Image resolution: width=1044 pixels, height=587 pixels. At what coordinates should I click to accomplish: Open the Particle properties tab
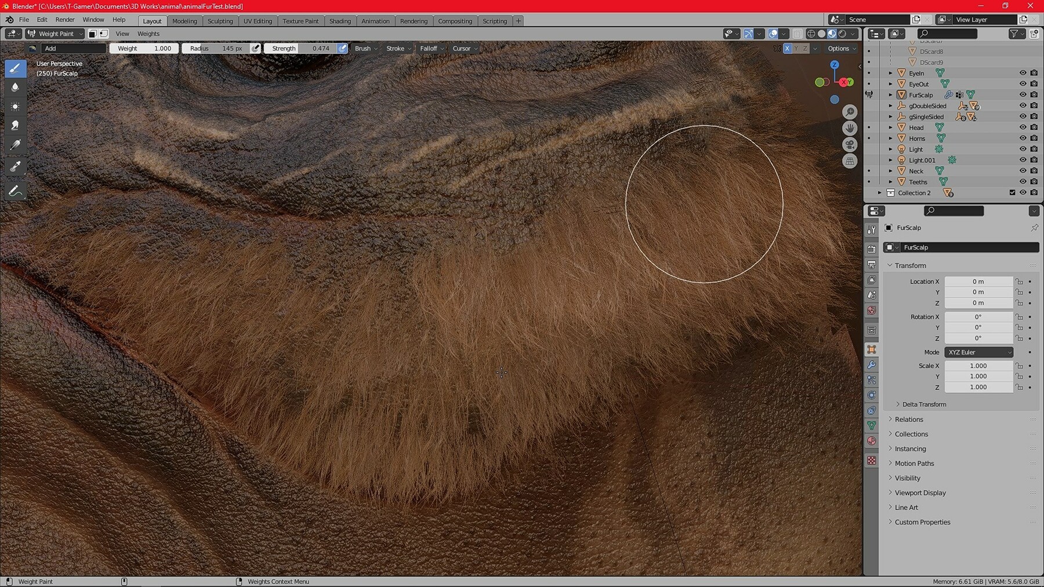pyautogui.click(x=872, y=380)
